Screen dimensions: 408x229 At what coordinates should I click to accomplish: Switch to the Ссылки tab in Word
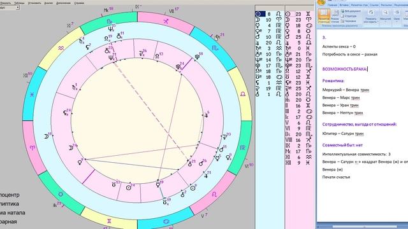tap(374, 5)
